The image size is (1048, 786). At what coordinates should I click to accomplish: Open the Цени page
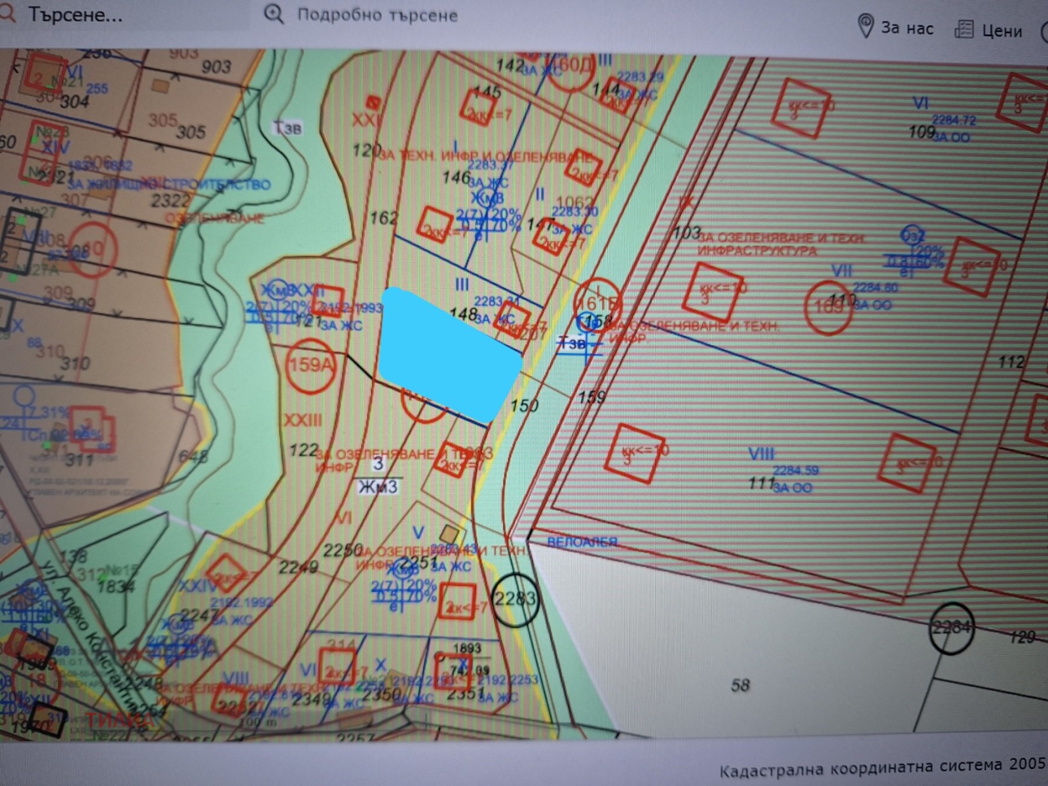[1001, 30]
